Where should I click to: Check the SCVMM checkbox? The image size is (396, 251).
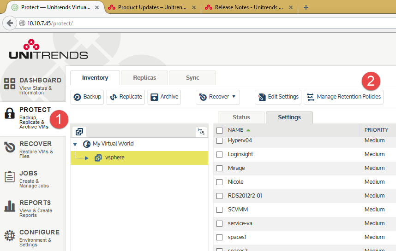click(x=220, y=210)
